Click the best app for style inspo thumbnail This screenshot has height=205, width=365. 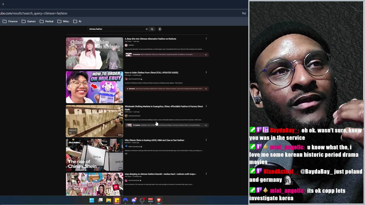coord(94,184)
